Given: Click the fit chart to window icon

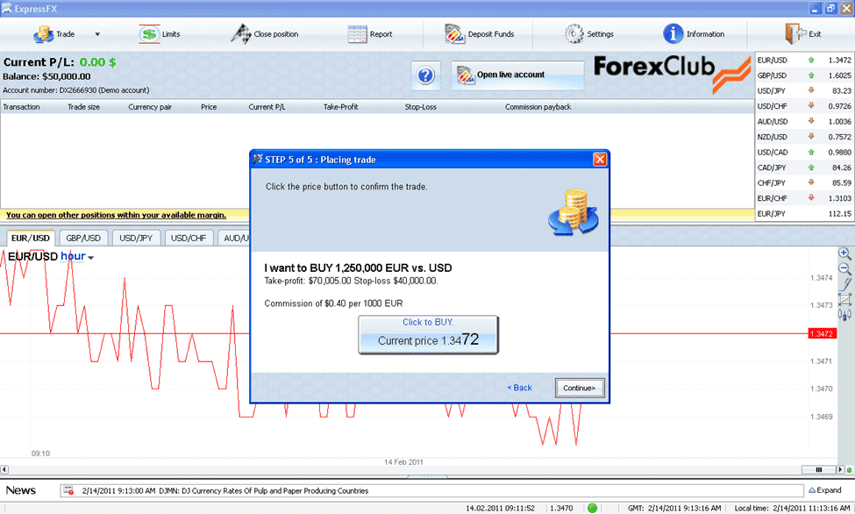Looking at the screenshot, I should tap(844, 299).
